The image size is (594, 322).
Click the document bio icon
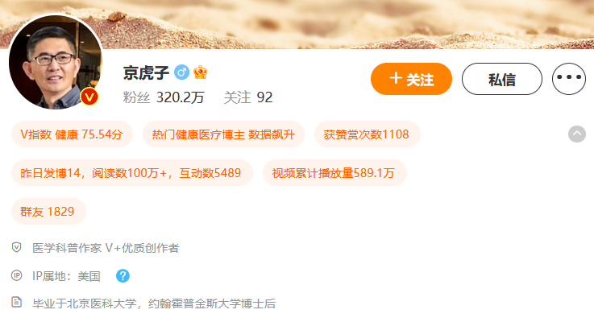16,302
